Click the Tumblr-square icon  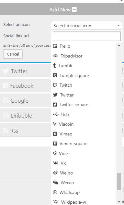55,75
